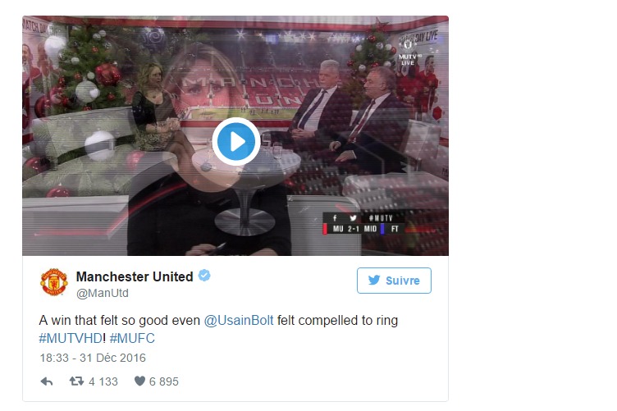Click the retweet icon

pos(76,381)
